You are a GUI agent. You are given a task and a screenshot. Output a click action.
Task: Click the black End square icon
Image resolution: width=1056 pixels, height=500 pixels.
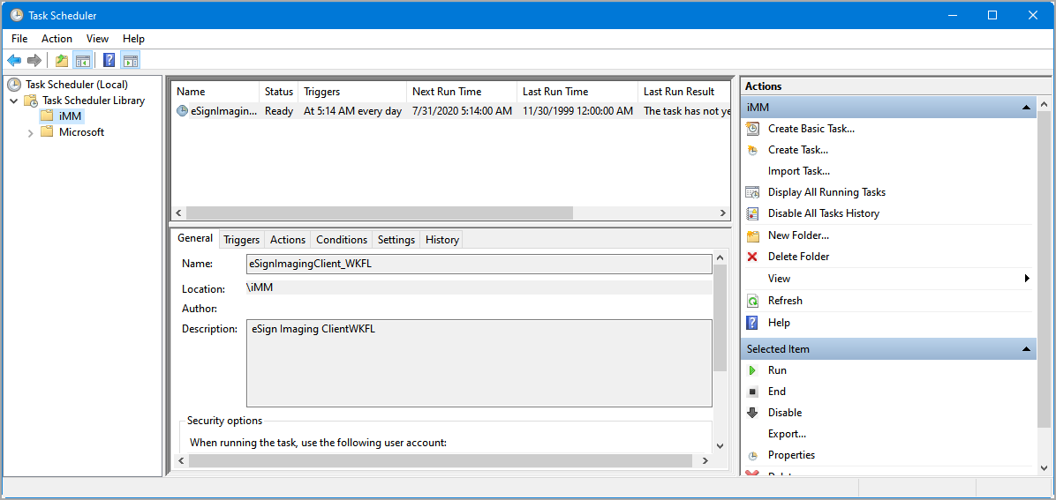click(753, 392)
